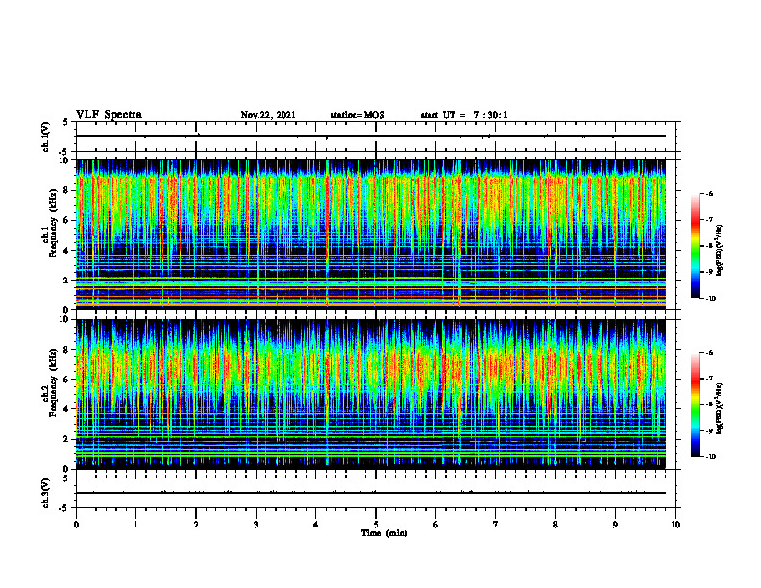Screen dimensions: 761x588
Task: Click the "4" tick on the Time axis
Action: [x=315, y=525]
